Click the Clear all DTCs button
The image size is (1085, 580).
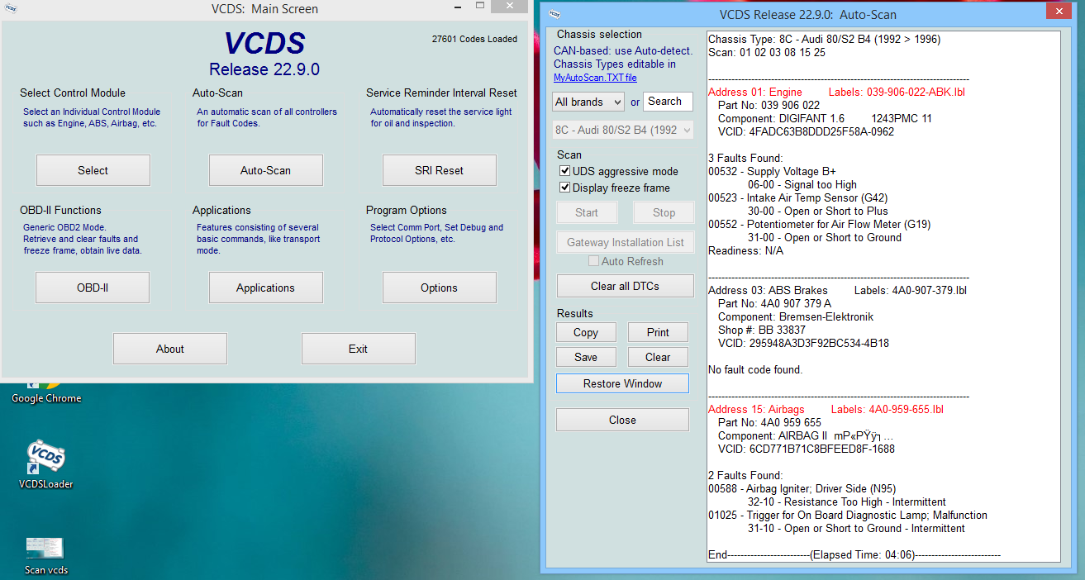[626, 286]
